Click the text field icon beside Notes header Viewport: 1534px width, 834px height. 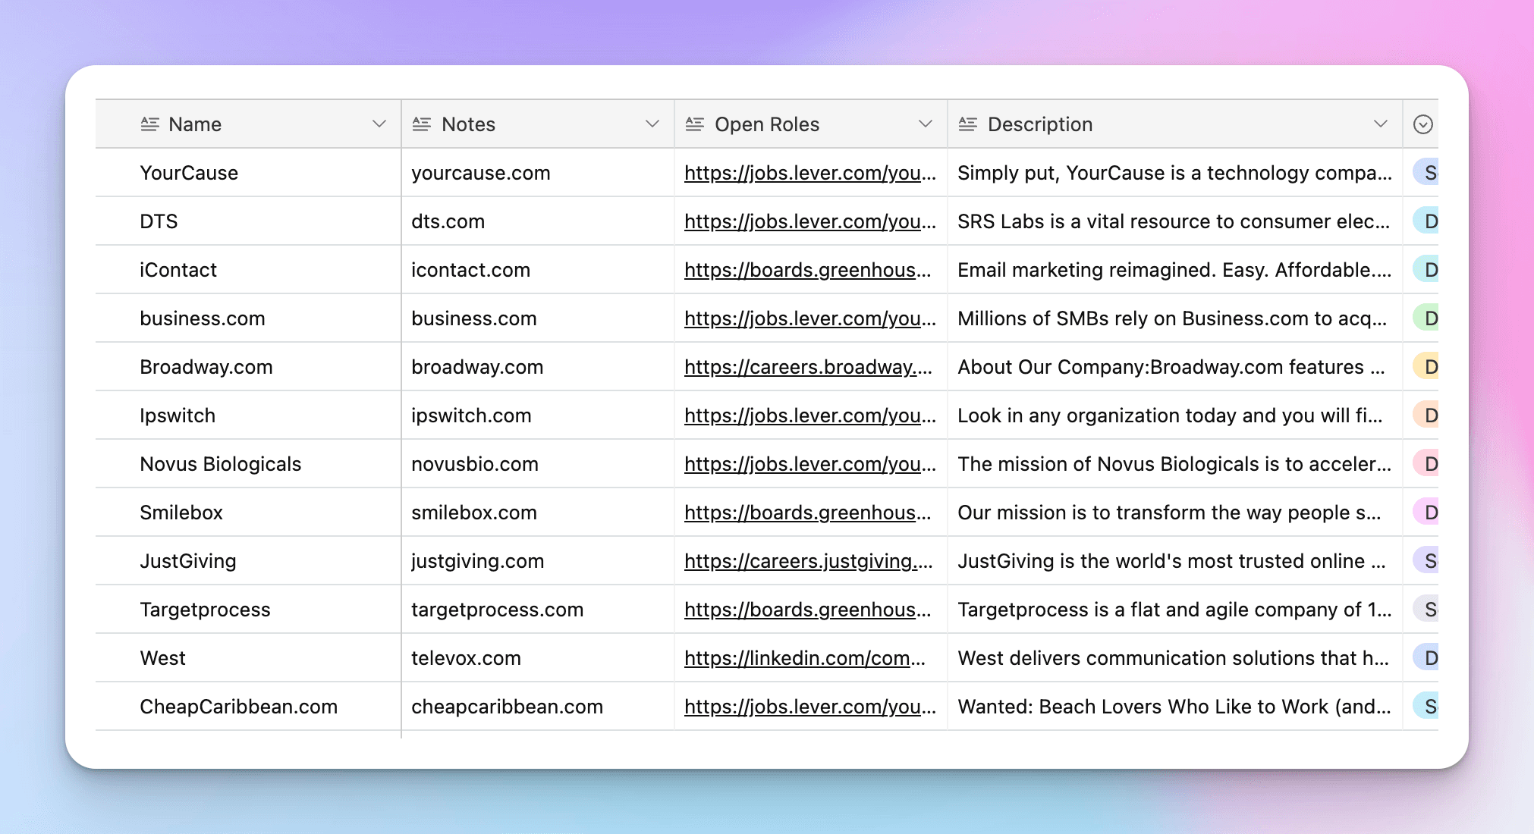422,124
